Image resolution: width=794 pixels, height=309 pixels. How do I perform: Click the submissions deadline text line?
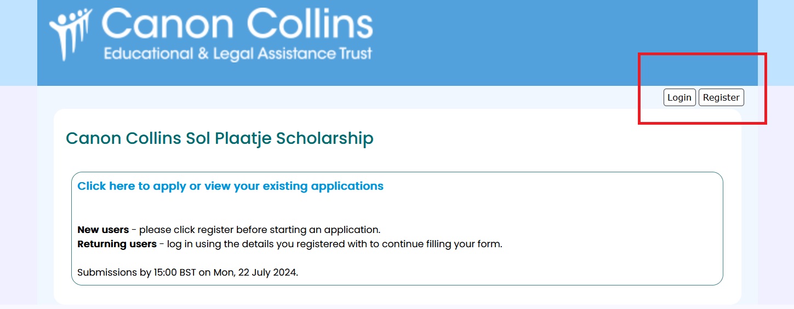187,272
